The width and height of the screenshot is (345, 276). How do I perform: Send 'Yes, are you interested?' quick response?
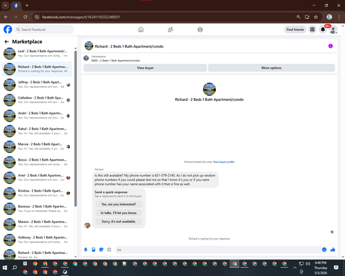[119, 204]
